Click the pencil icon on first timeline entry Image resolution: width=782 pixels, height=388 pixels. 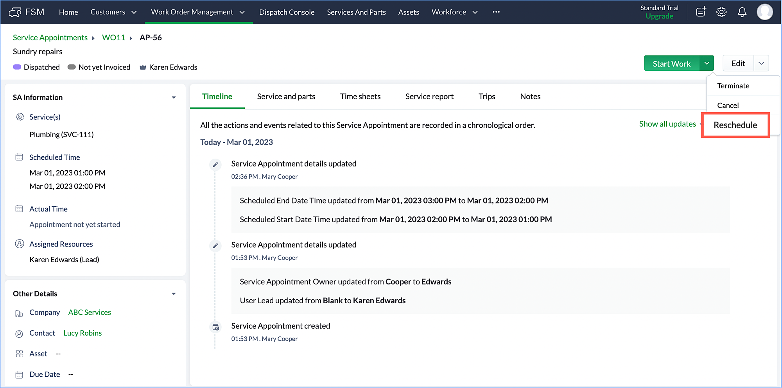[215, 164]
